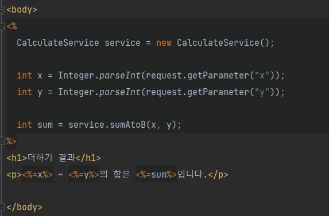Click the CalculateService type declaration

click(x=58, y=43)
